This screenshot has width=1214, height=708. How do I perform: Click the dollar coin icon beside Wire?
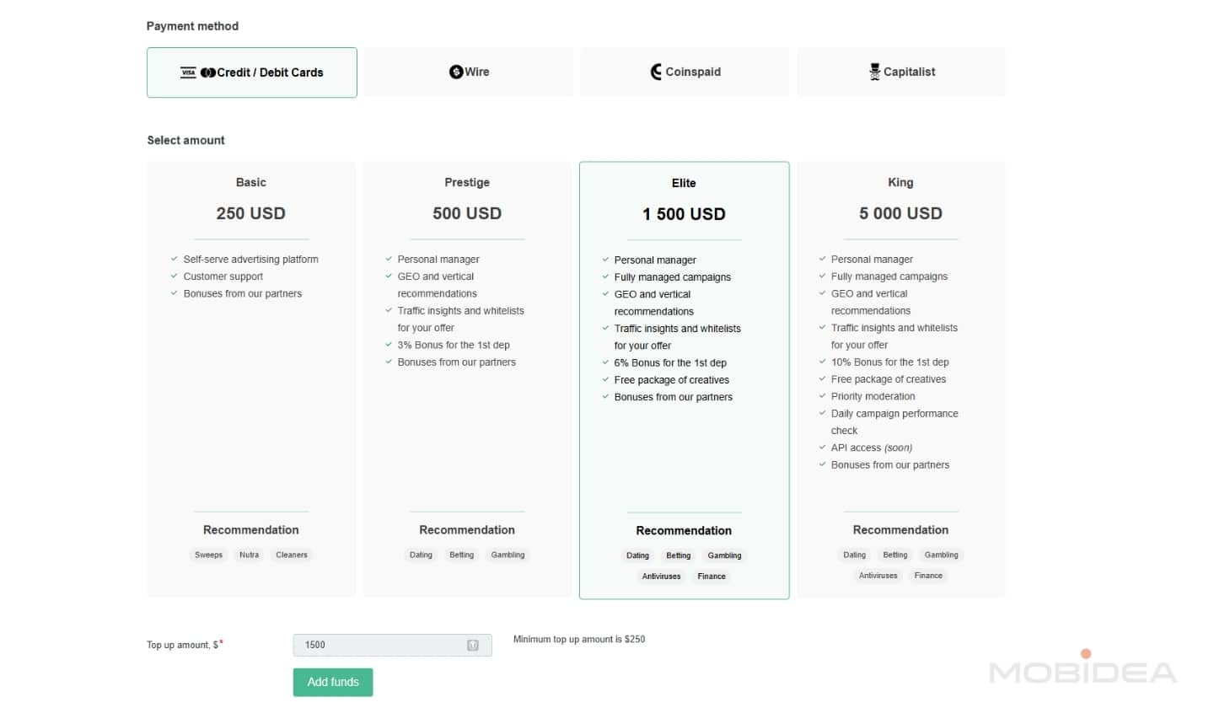point(455,72)
